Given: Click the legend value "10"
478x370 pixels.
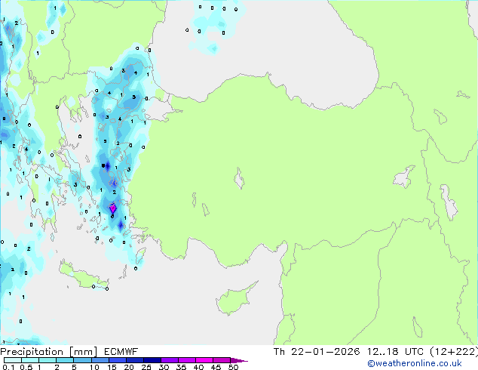Looking at the screenshot, I should [94, 367].
